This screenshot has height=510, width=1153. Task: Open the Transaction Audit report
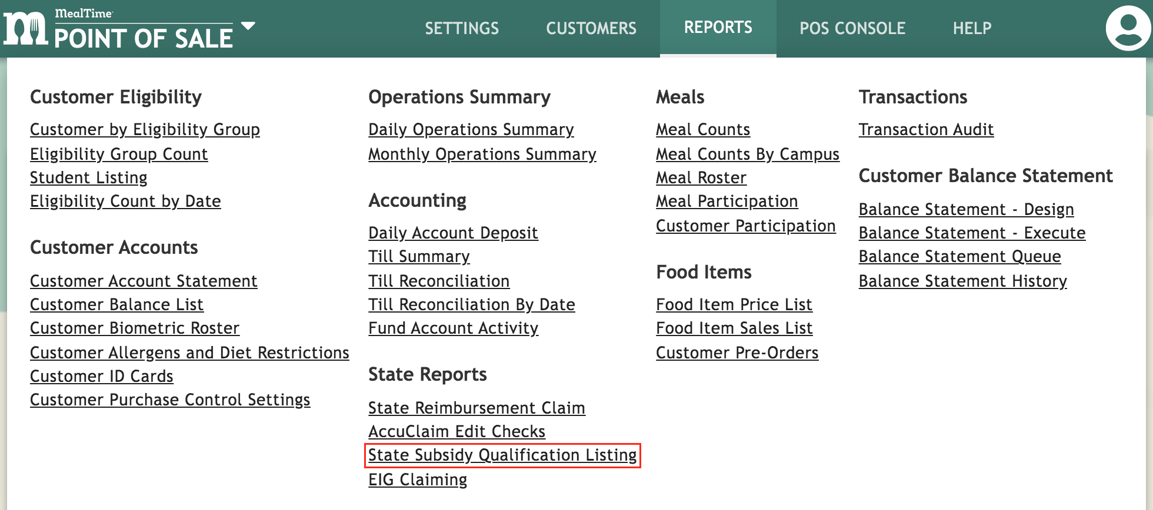(x=927, y=129)
